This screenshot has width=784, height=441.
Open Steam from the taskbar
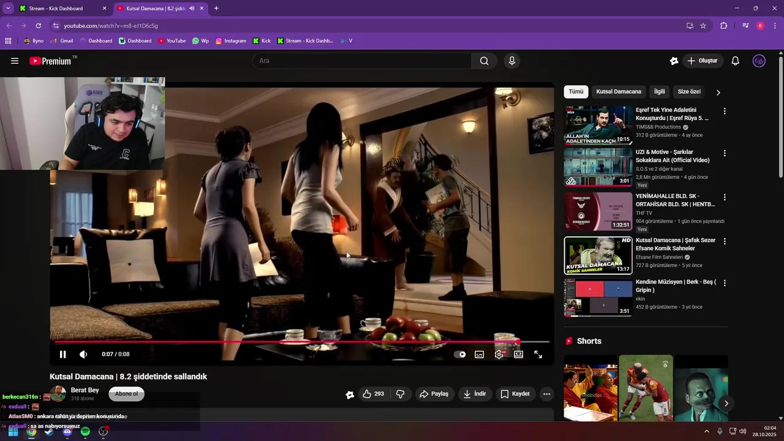pyautogui.click(x=49, y=432)
